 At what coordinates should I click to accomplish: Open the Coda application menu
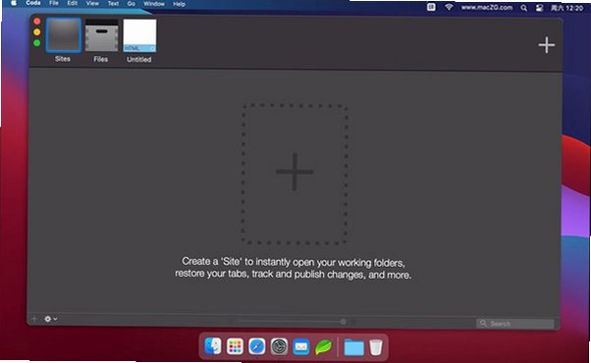point(33,3)
